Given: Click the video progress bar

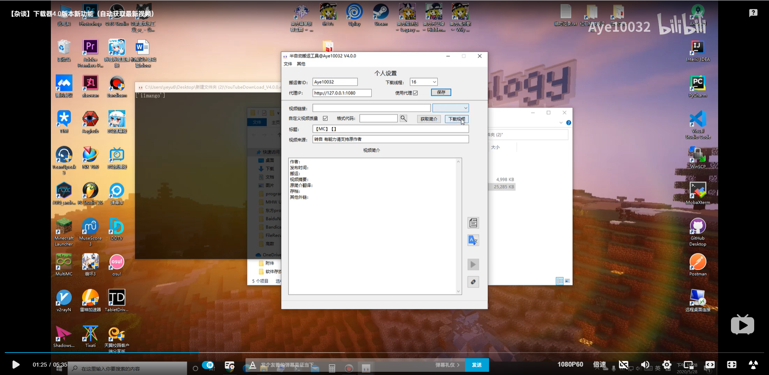Looking at the screenshot, I should point(384,353).
